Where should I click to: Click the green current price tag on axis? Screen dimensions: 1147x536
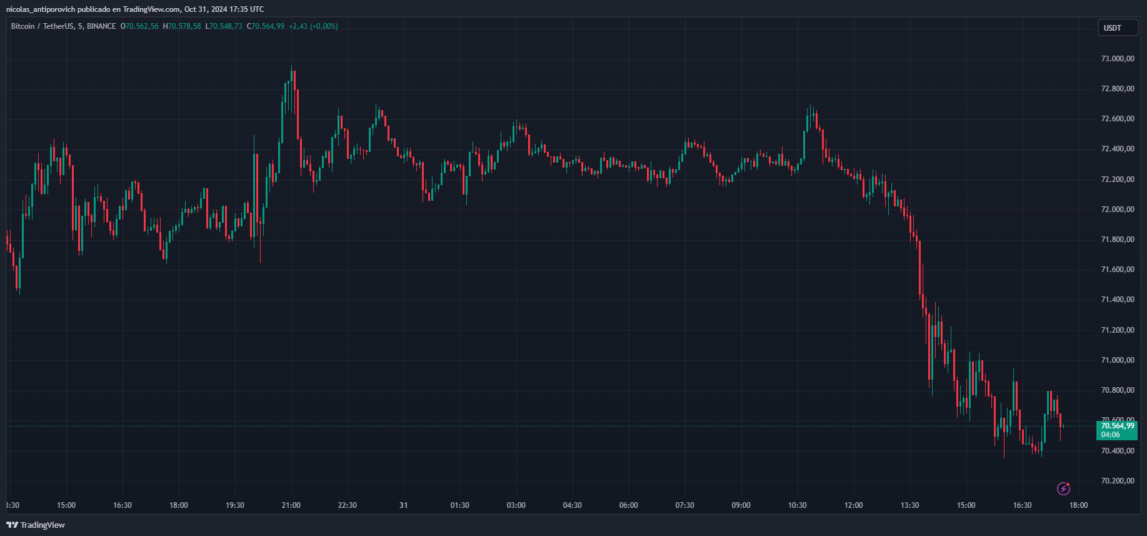1117,430
